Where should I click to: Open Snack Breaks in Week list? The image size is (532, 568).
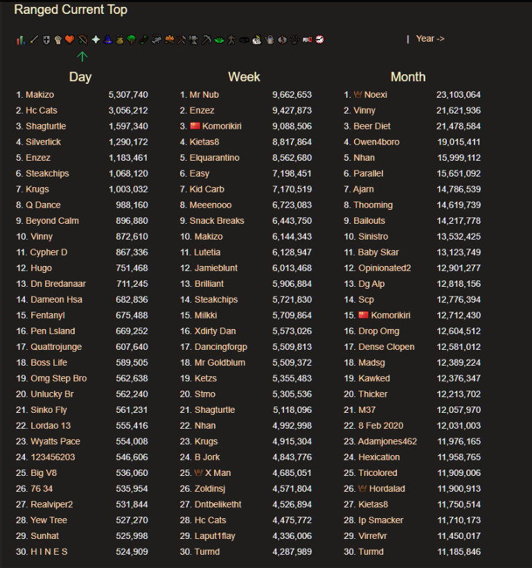click(x=217, y=220)
